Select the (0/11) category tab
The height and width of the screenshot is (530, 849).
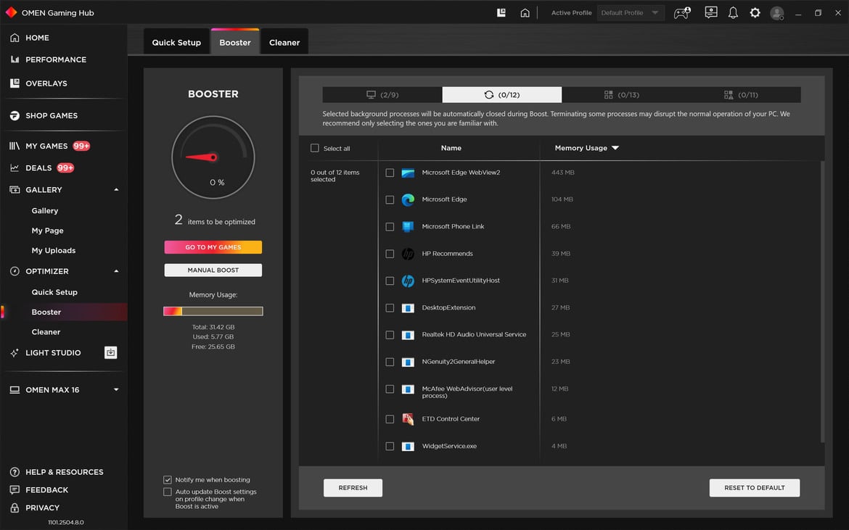click(x=741, y=95)
